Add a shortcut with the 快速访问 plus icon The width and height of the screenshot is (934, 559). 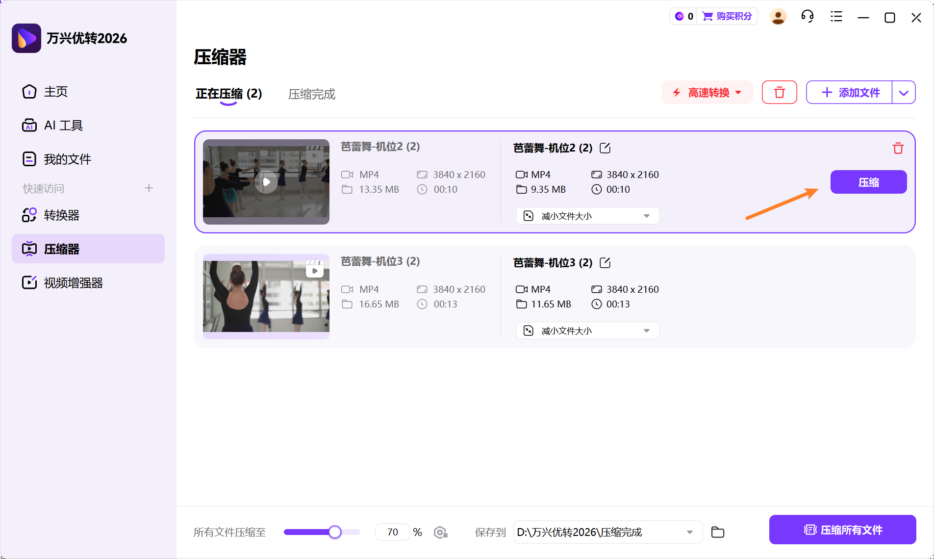click(149, 188)
